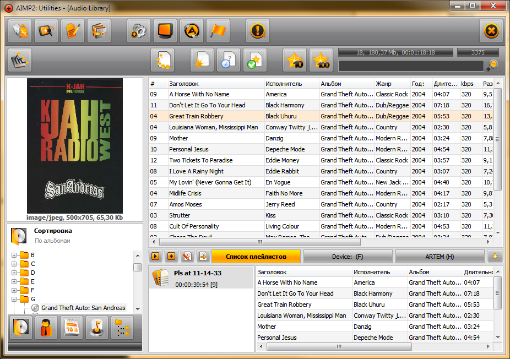Click the magnifier search icon
This screenshot has width=510, height=359.
coord(492,66)
